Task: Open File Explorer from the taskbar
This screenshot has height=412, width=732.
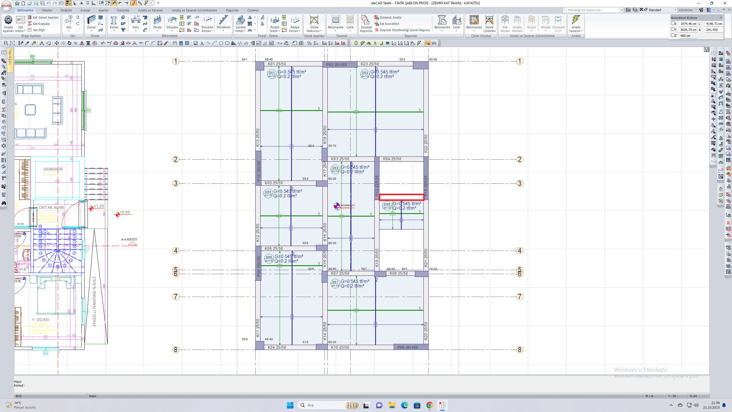Action: pos(392,405)
